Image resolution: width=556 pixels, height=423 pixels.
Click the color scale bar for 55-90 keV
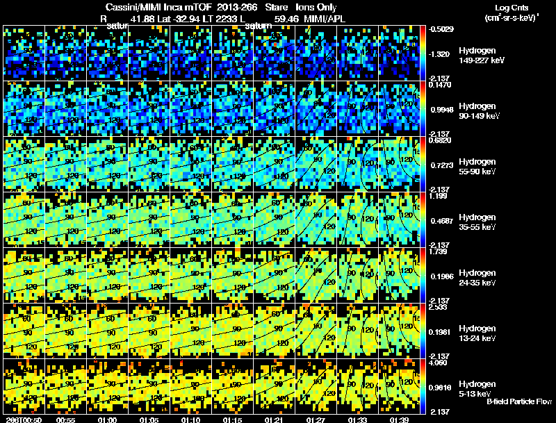tap(423, 165)
